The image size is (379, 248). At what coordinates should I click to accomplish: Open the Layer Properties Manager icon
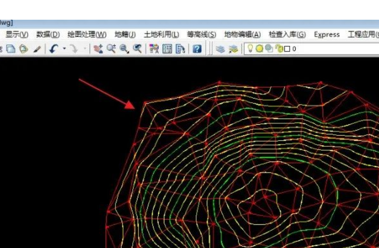[220, 49]
